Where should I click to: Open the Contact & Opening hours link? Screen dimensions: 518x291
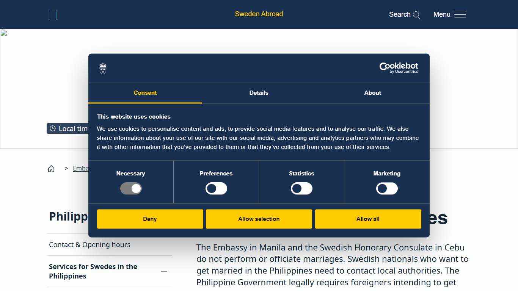coord(89,245)
